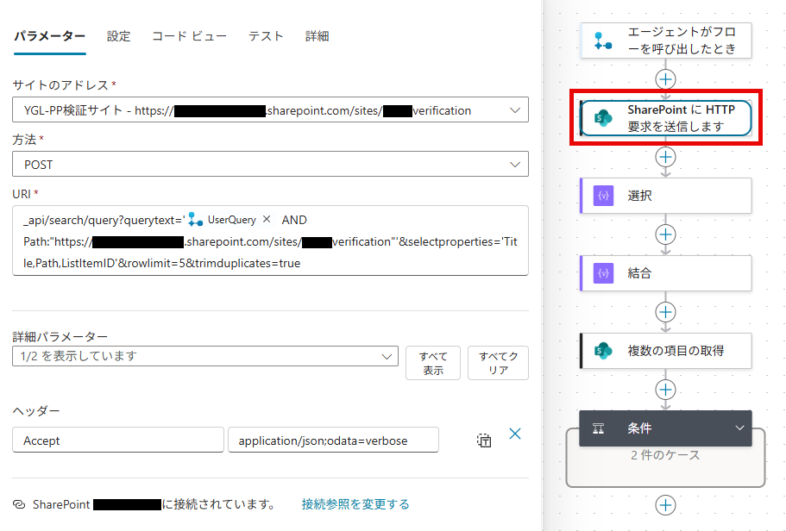Remove the UserQuery token from URI
The image size is (786, 531).
(x=267, y=220)
